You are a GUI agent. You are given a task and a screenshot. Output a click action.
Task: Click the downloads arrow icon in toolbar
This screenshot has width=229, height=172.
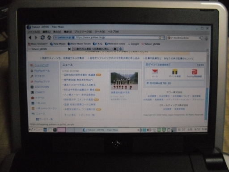(x=207, y=39)
